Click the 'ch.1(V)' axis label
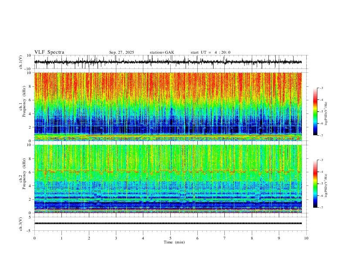Image resolution: width=345 pixels, height=267 pixels. [21, 62]
